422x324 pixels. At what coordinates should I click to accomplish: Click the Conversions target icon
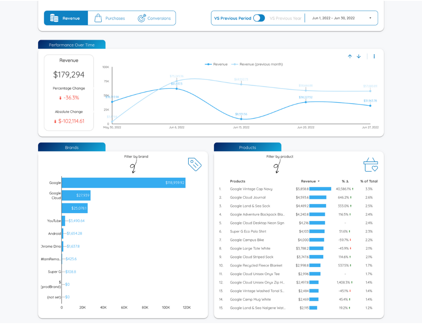pos(142,18)
